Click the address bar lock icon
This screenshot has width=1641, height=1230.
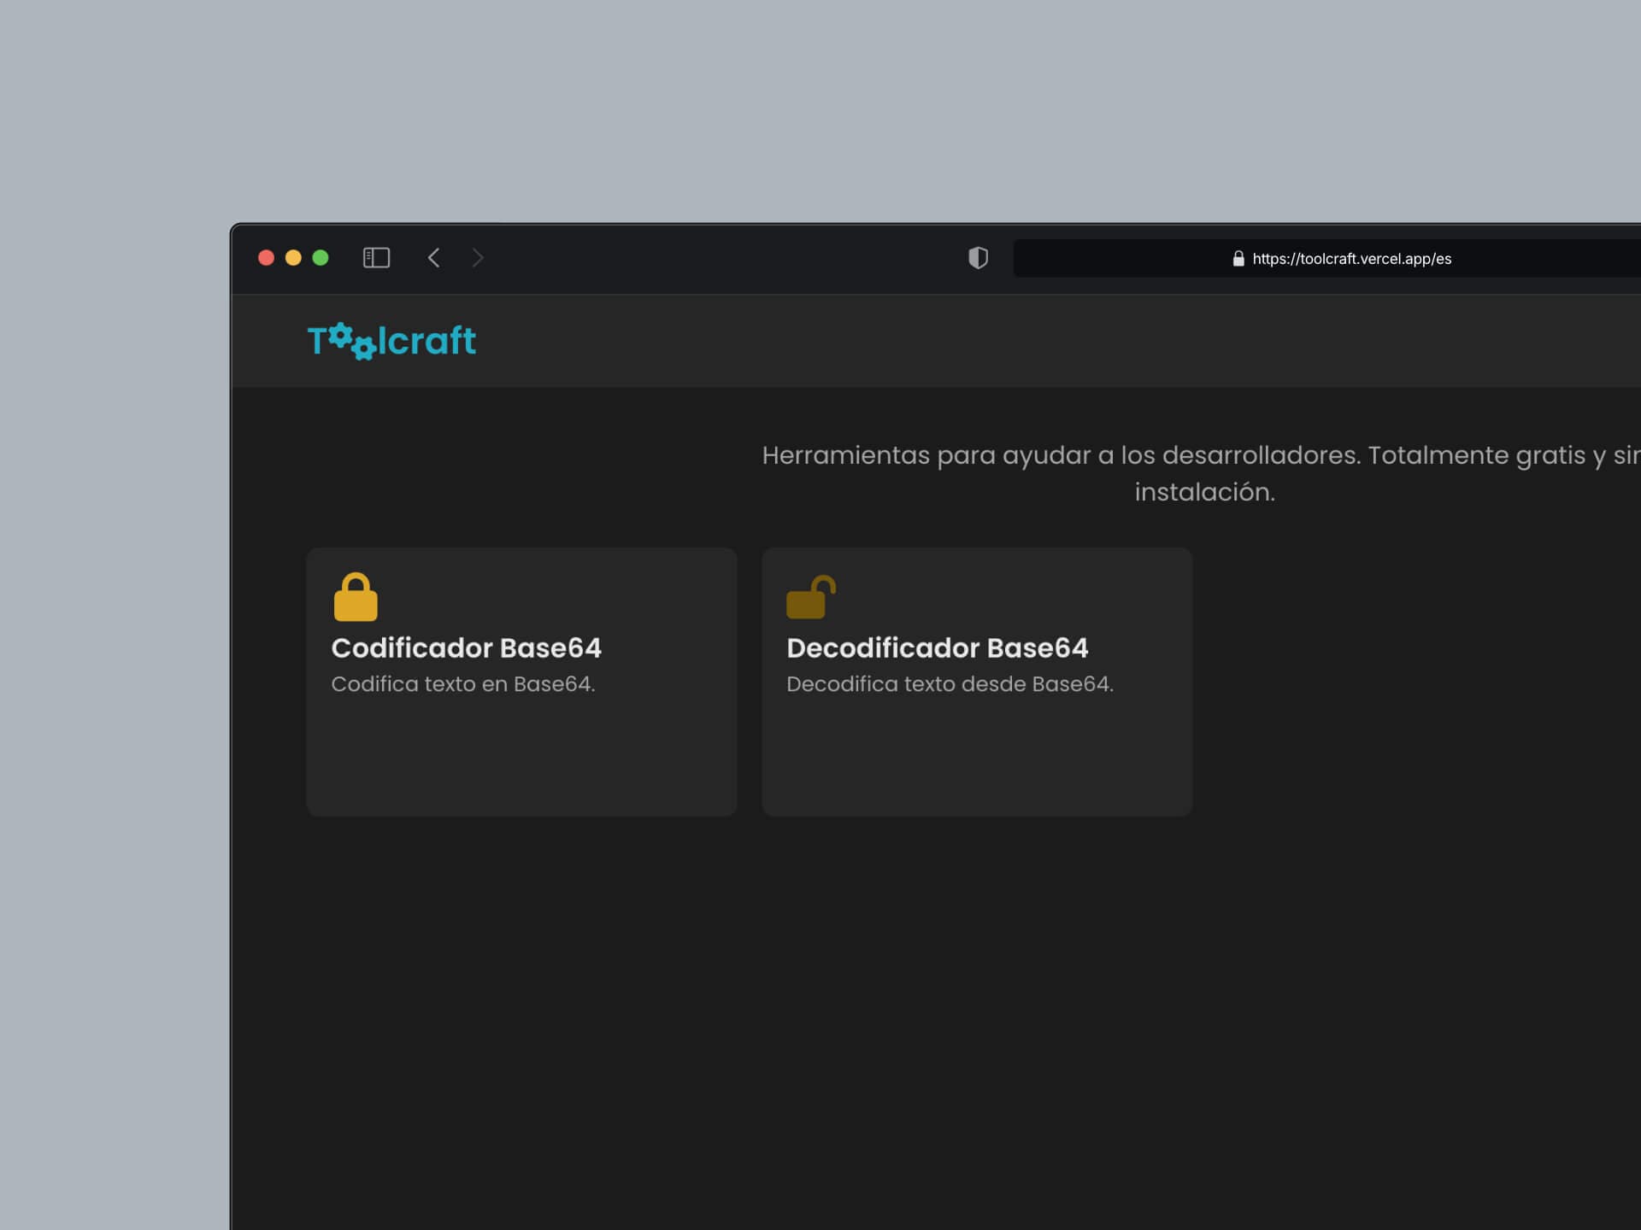(x=1238, y=259)
